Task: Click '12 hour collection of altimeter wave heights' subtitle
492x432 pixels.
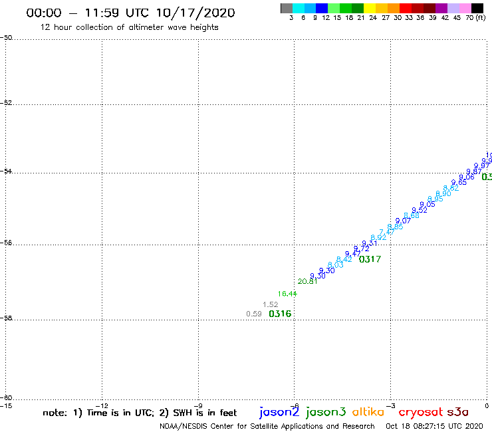Action: tap(129, 27)
